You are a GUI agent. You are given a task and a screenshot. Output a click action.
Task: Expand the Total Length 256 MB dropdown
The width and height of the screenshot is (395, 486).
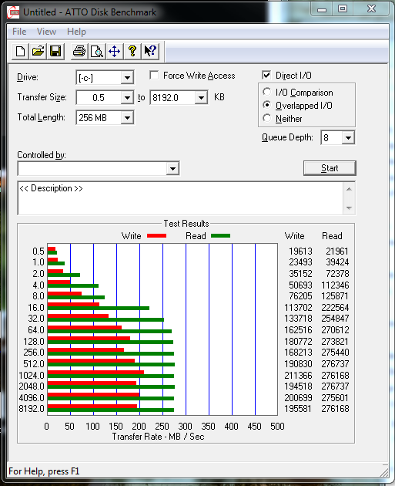[x=127, y=118]
